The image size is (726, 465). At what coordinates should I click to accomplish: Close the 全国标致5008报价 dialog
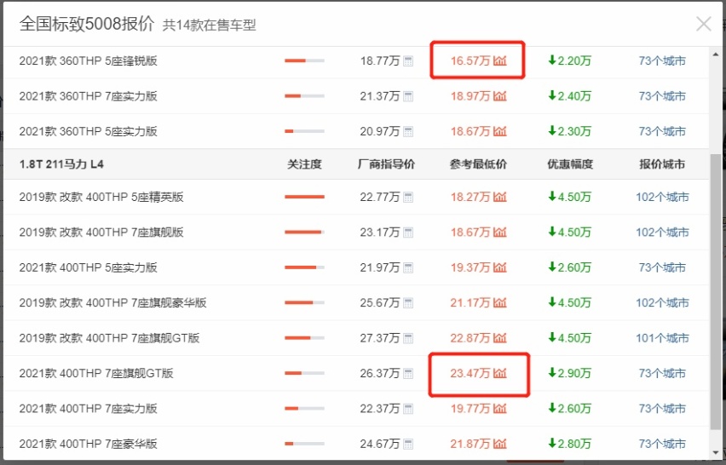(x=703, y=24)
